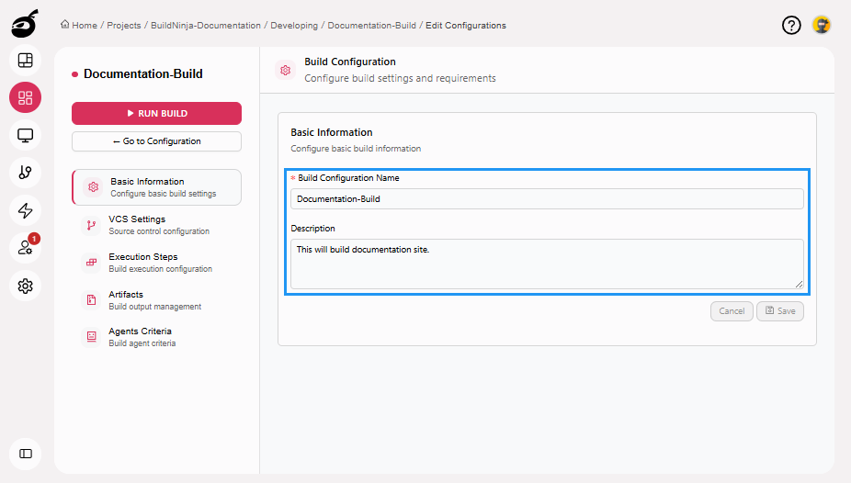Select the Basic Information section
This screenshot has height=483, width=851.
[x=156, y=187]
